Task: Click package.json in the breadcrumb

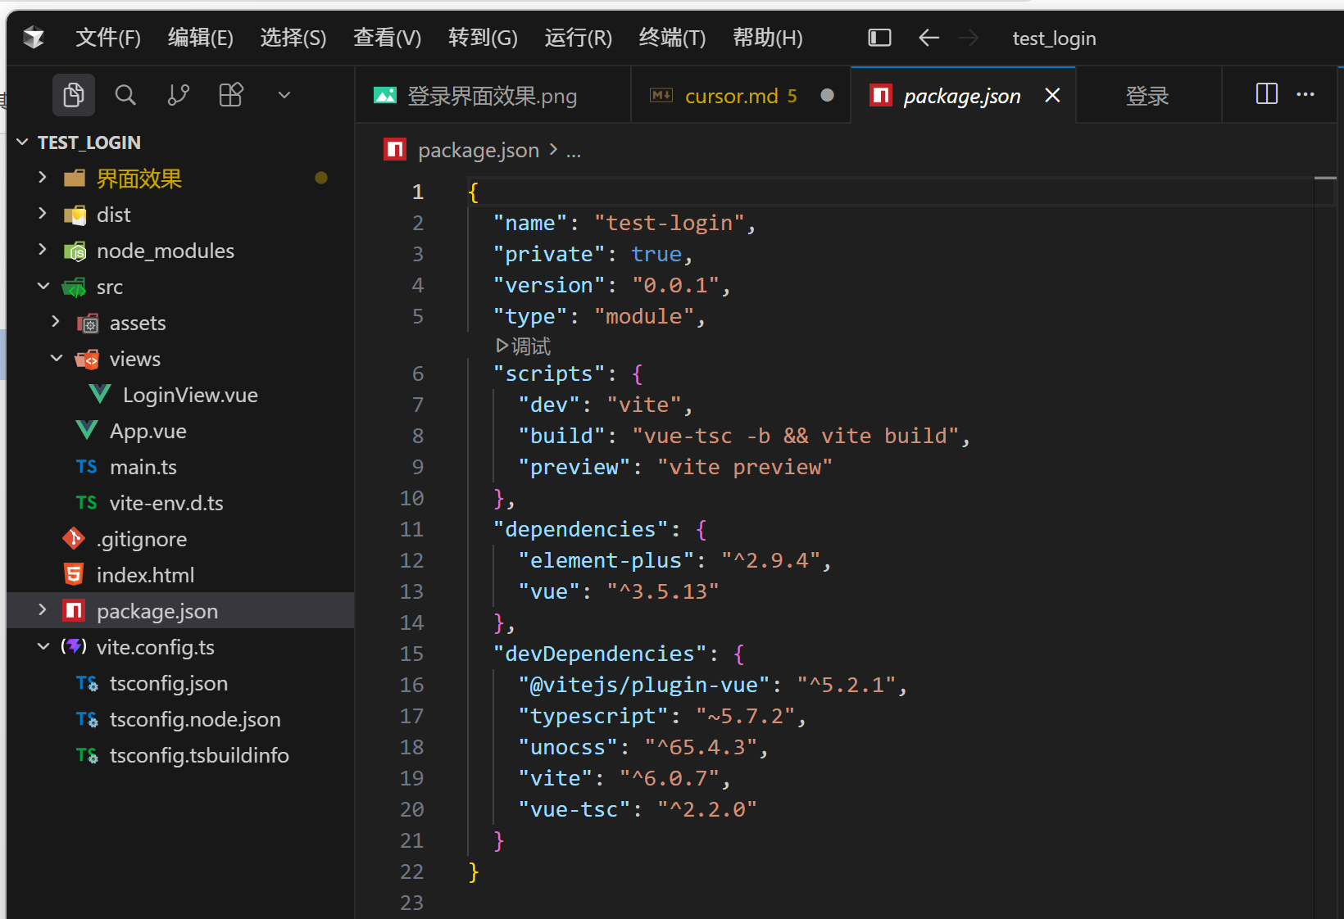Action: tap(479, 150)
